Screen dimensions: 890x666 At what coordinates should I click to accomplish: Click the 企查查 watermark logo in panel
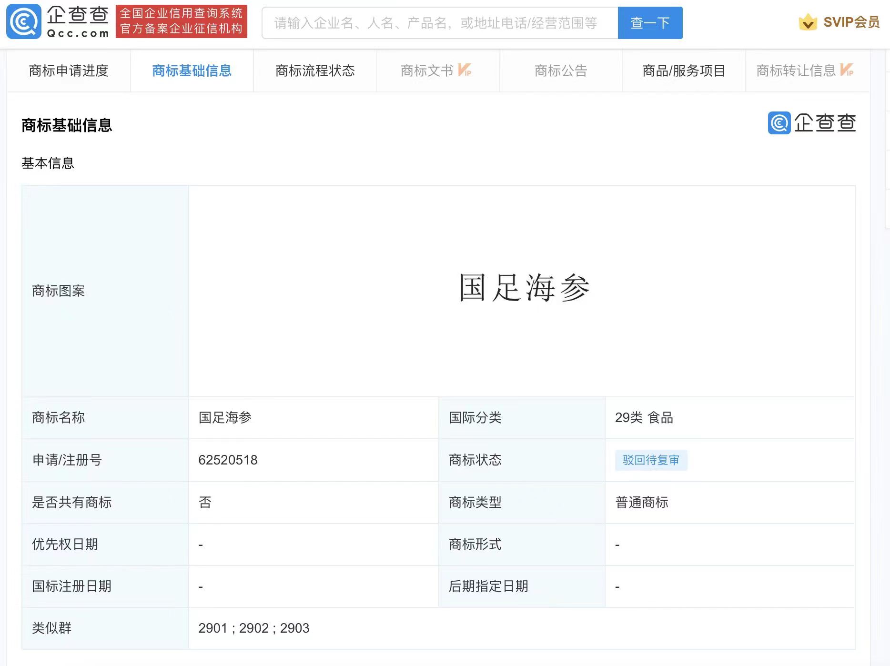pyautogui.click(x=811, y=123)
